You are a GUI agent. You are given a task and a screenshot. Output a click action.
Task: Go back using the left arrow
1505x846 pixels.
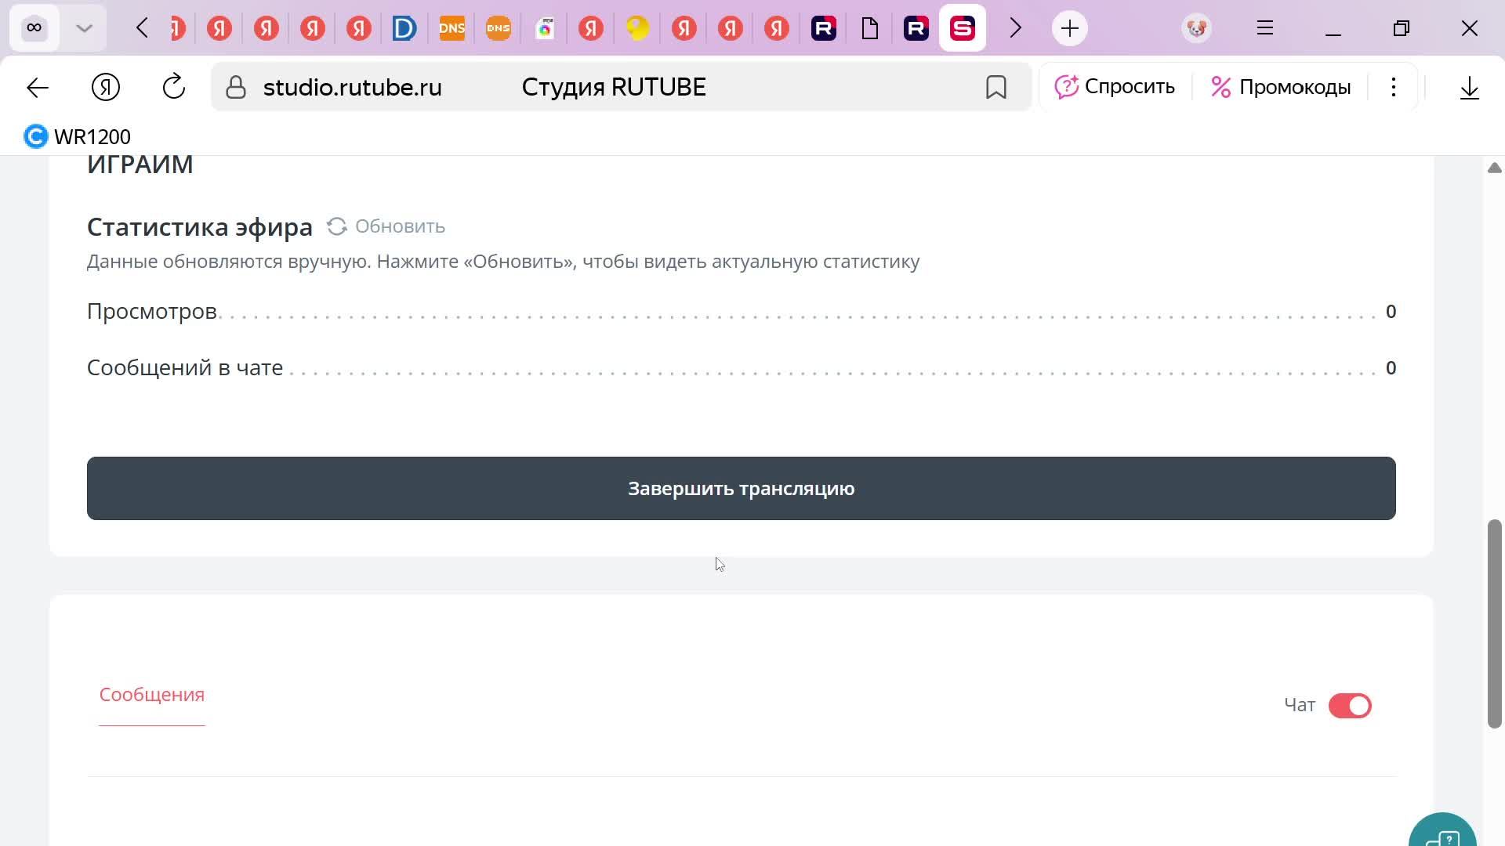(38, 87)
